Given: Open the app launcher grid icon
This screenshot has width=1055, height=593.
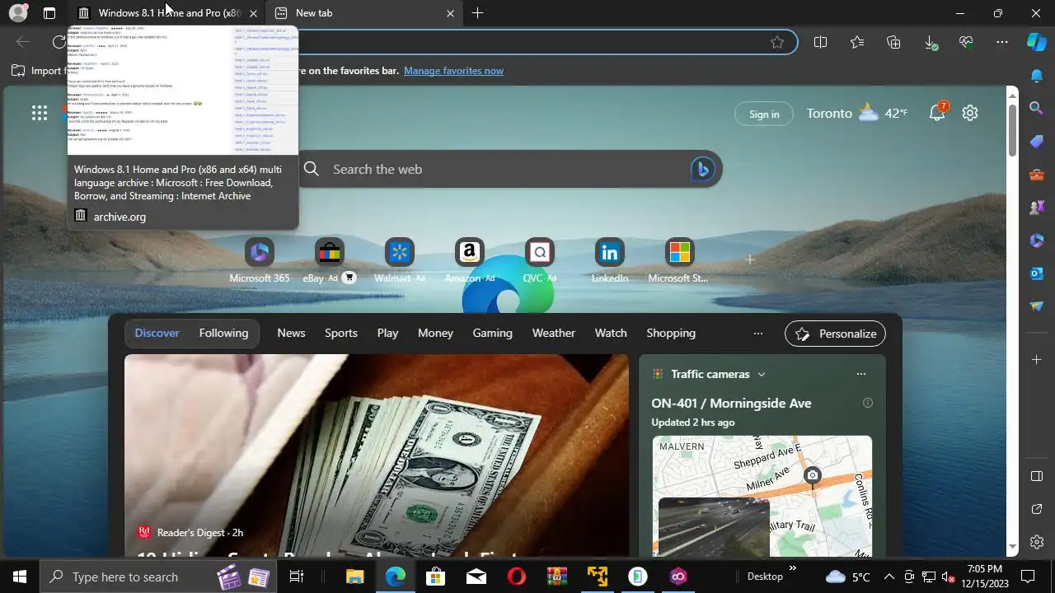Looking at the screenshot, I should click(40, 114).
